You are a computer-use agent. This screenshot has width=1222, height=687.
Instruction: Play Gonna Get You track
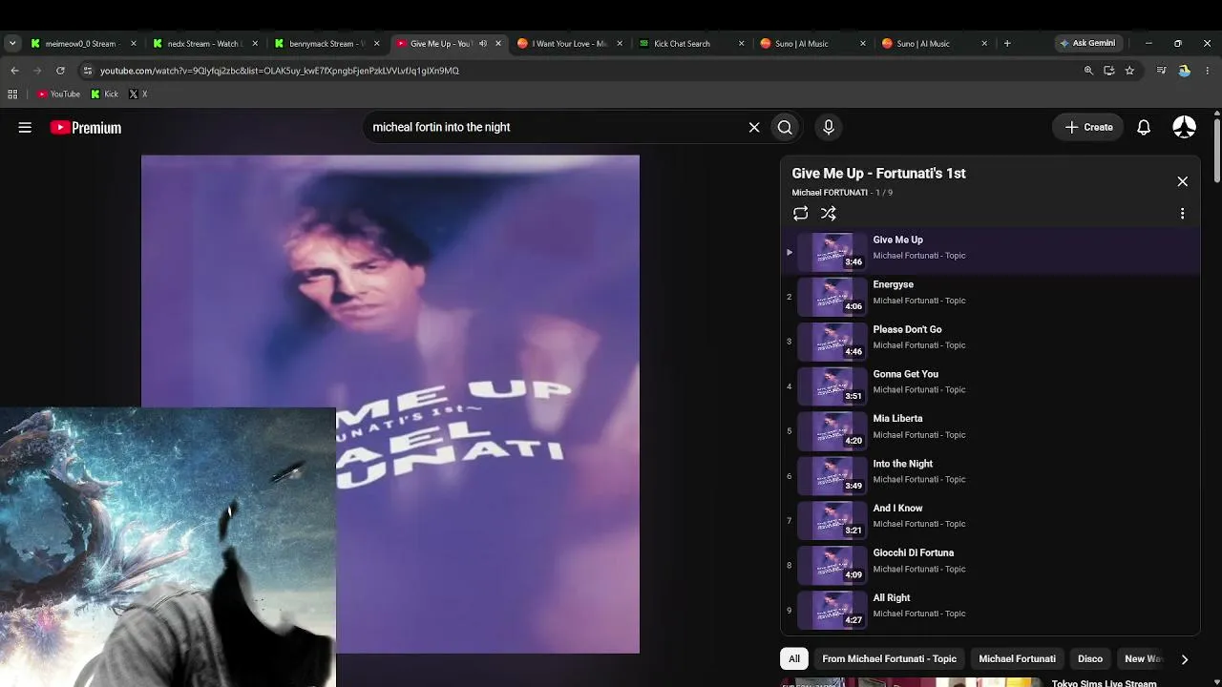click(x=991, y=386)
